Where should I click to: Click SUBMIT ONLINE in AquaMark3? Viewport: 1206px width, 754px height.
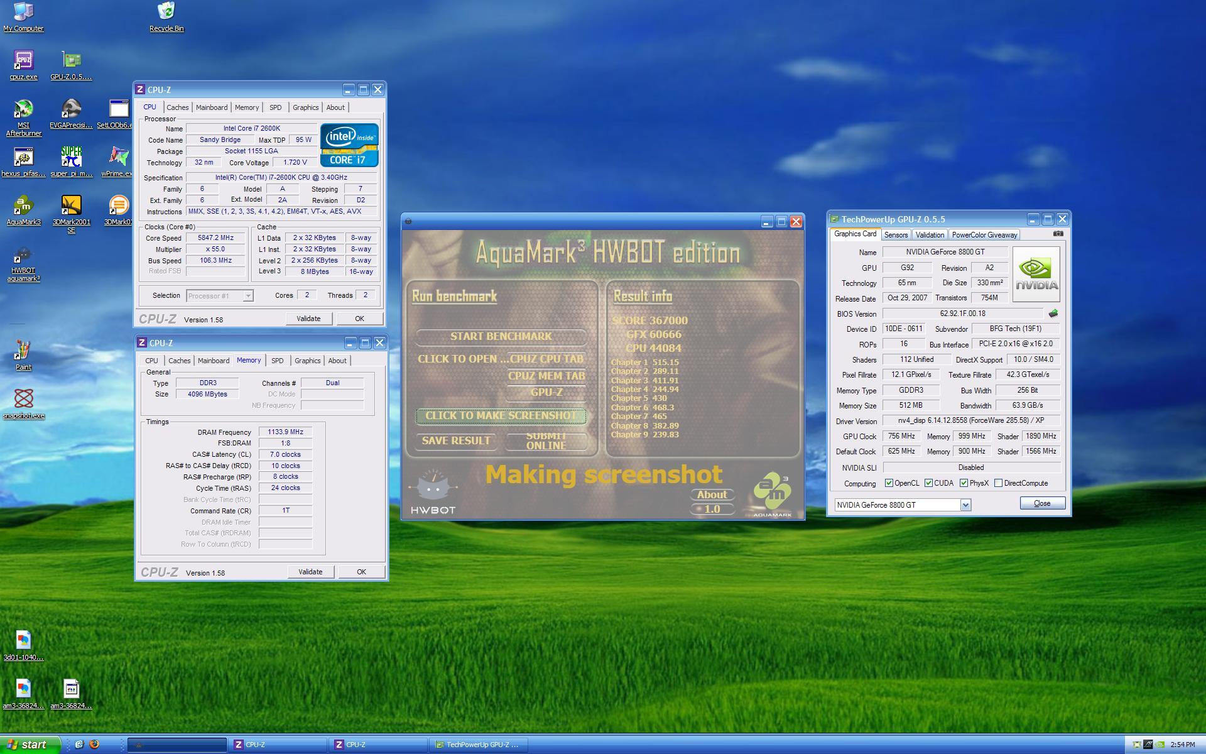tap(546, 441)
